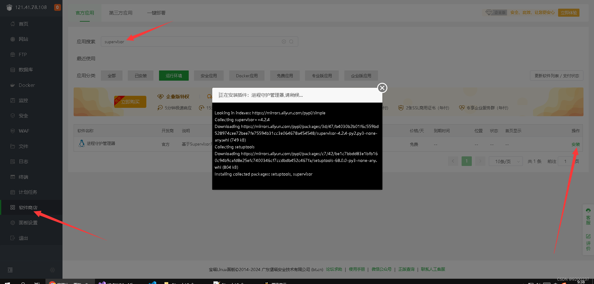594x284 pixels.
Task: Collapse the sidebar menu icon
Action: [10, 270]
